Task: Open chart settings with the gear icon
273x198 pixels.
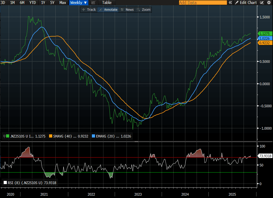Action: tap(269, 3)
